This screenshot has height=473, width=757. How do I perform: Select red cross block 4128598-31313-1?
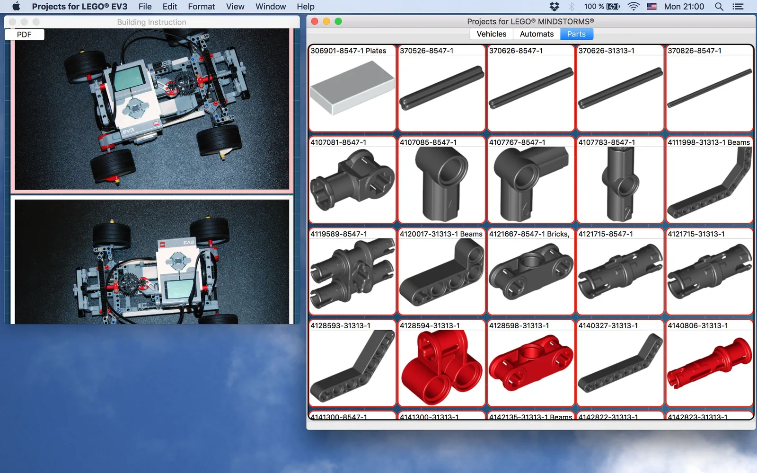[531, 363]
